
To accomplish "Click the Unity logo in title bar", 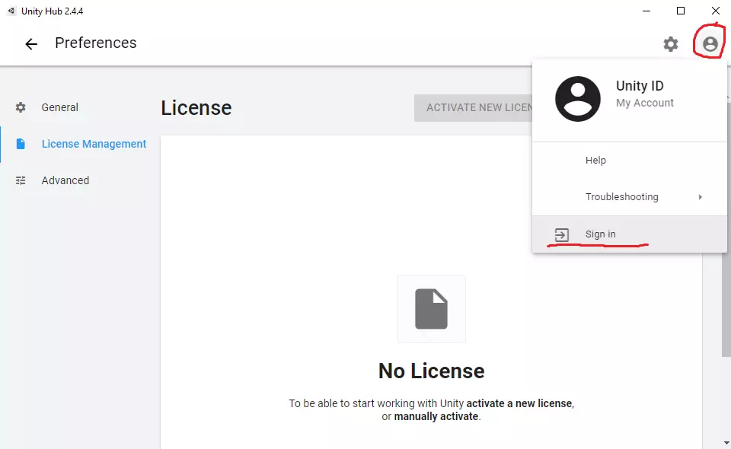I will (11, 11).
